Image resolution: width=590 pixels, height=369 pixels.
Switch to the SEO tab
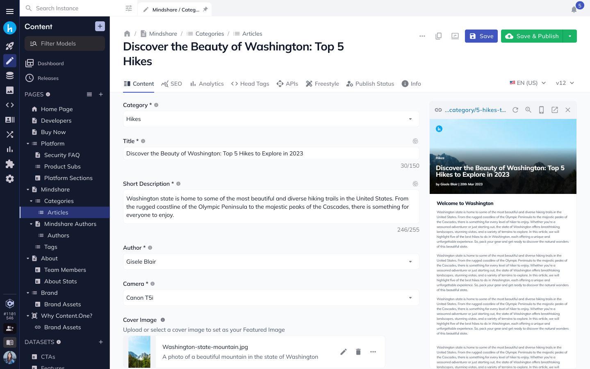pyautogui.click(x=172, y=84)
